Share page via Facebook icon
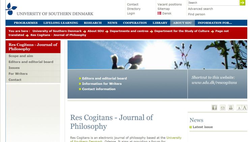Viewport: 252px width, 142px height. [x=214, y=107]
